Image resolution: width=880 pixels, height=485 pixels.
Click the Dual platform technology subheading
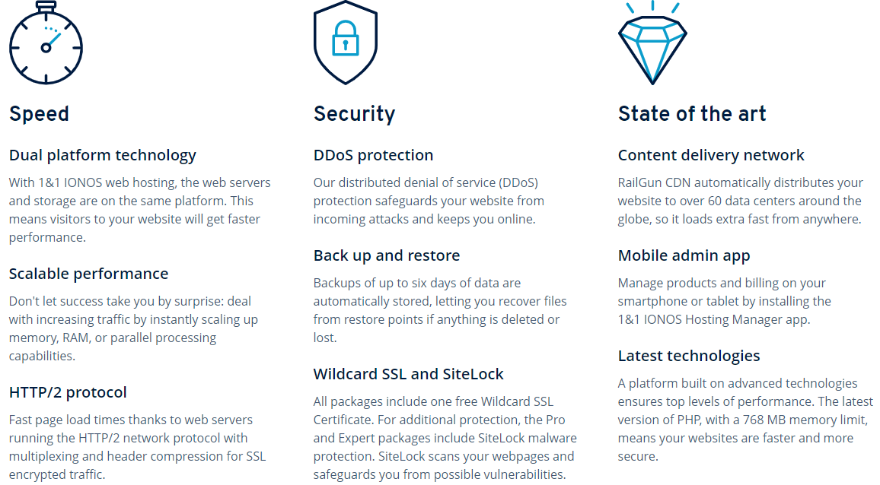point(103,155)
